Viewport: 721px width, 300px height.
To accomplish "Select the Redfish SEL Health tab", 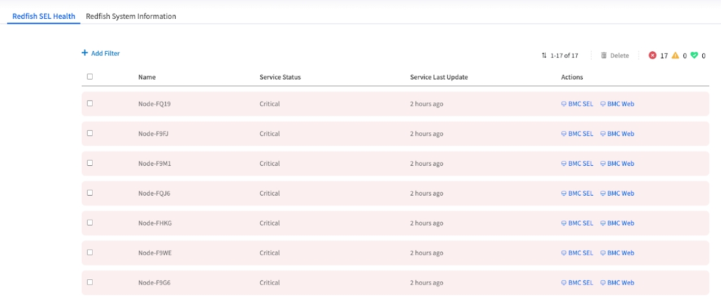I will tap(43, 16).
